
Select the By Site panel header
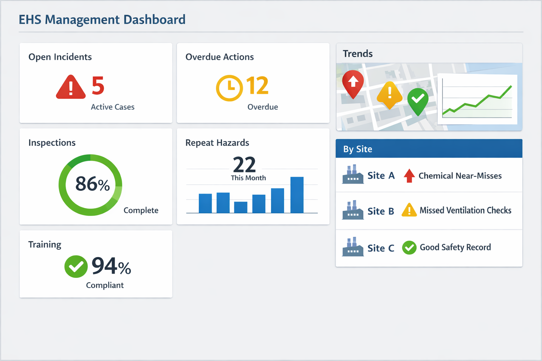click(x=429, y=148)
